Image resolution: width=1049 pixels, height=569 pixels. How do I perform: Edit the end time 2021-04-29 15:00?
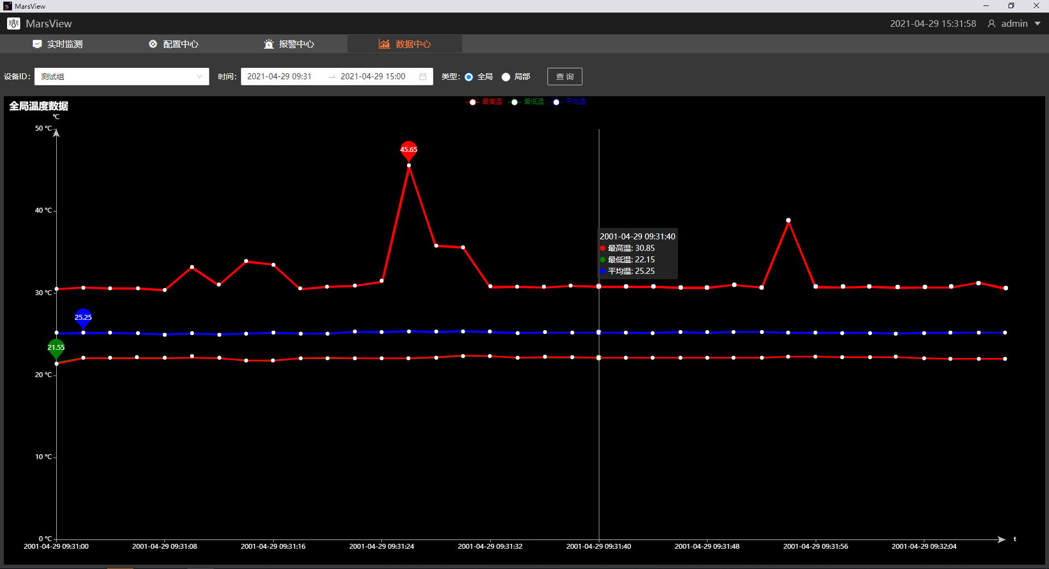(x=373, y=77)
